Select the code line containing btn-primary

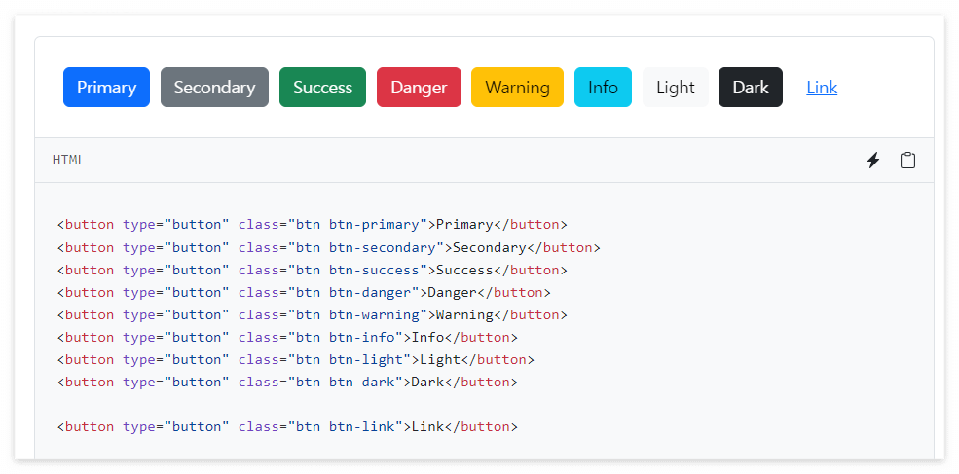click(313, 225)
